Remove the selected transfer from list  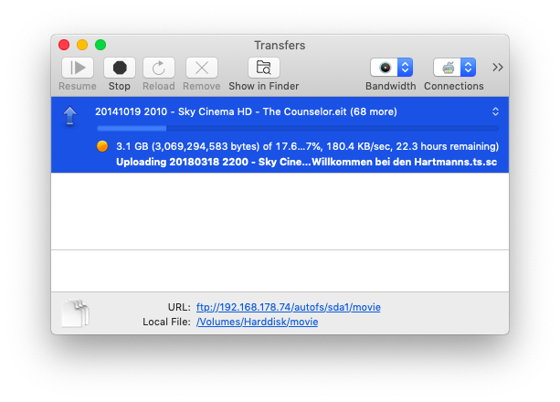(x=202, y=68)
